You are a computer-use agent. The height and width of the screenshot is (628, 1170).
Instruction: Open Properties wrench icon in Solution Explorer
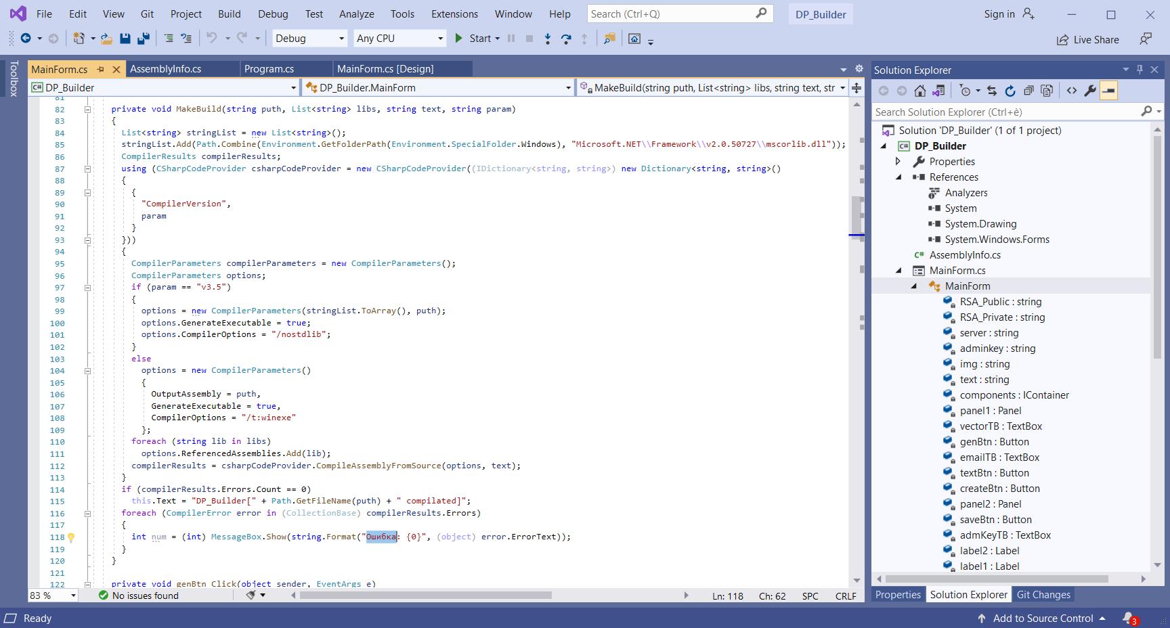point(1090,91)
